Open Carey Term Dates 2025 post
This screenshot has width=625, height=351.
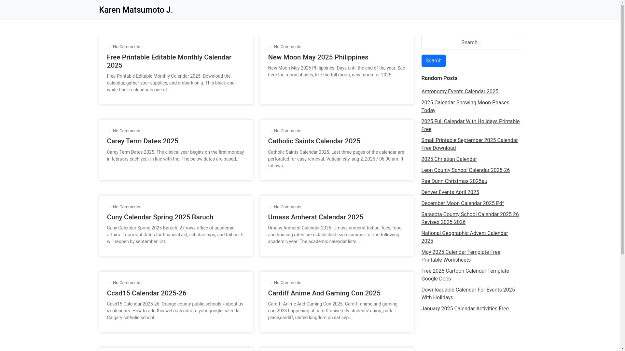tap(143, 141)
